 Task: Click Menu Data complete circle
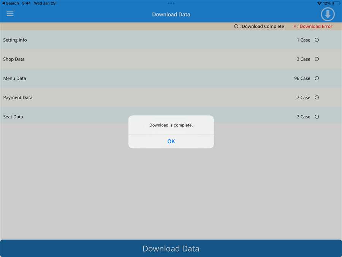pos(317,78)
